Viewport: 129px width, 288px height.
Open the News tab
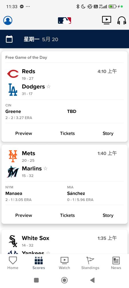point(116,263)
